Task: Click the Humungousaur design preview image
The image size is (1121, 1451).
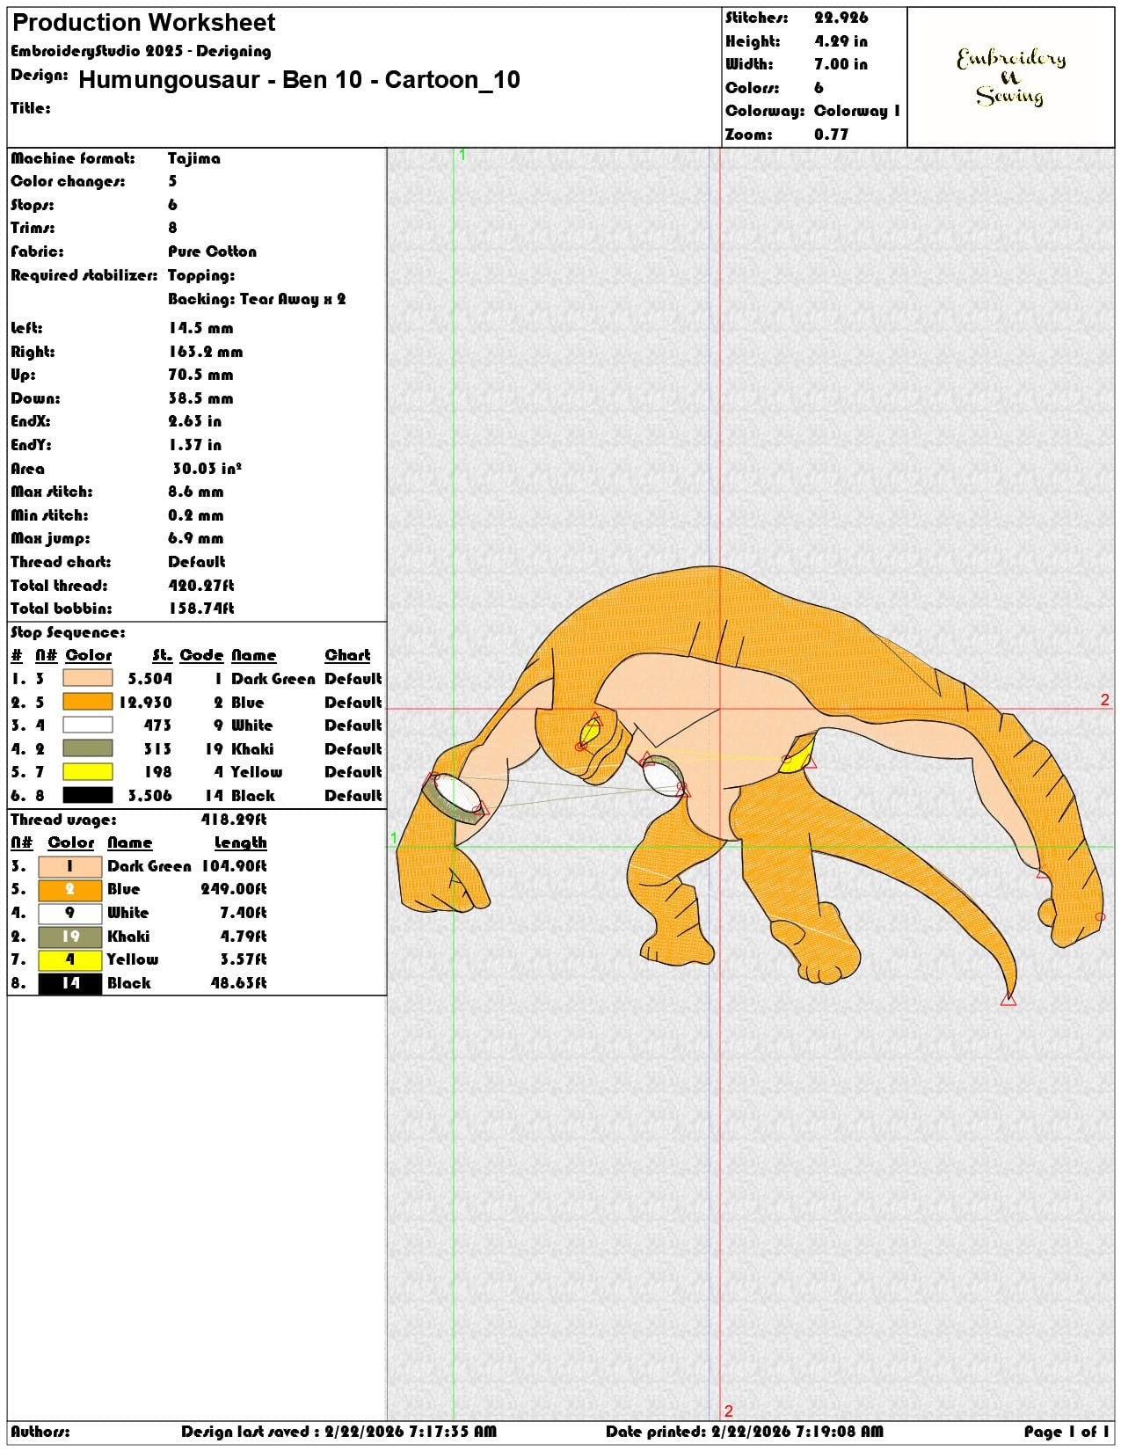Action: [x=750, y=785]
